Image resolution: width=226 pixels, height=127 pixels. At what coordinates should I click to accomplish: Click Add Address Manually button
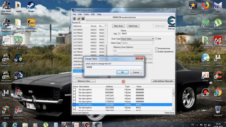[163, 81]
